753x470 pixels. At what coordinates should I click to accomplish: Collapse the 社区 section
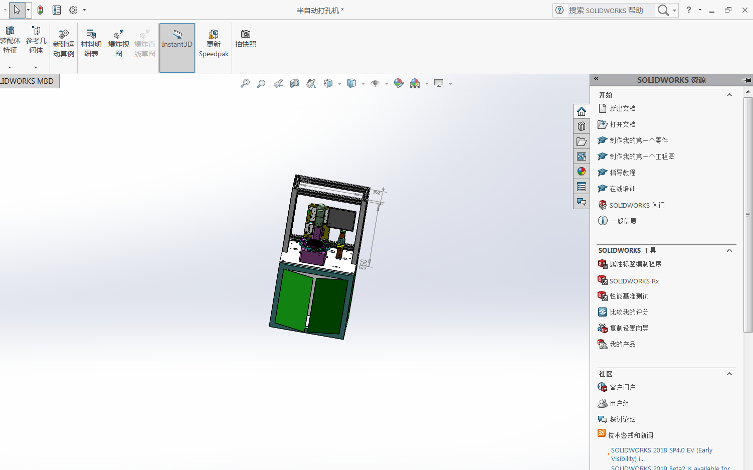729,374
